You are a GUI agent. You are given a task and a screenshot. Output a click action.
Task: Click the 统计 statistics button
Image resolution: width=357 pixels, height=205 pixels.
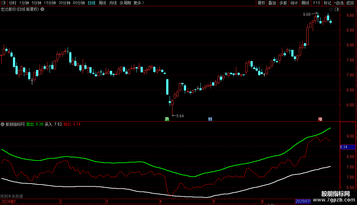tap(294, 3)
